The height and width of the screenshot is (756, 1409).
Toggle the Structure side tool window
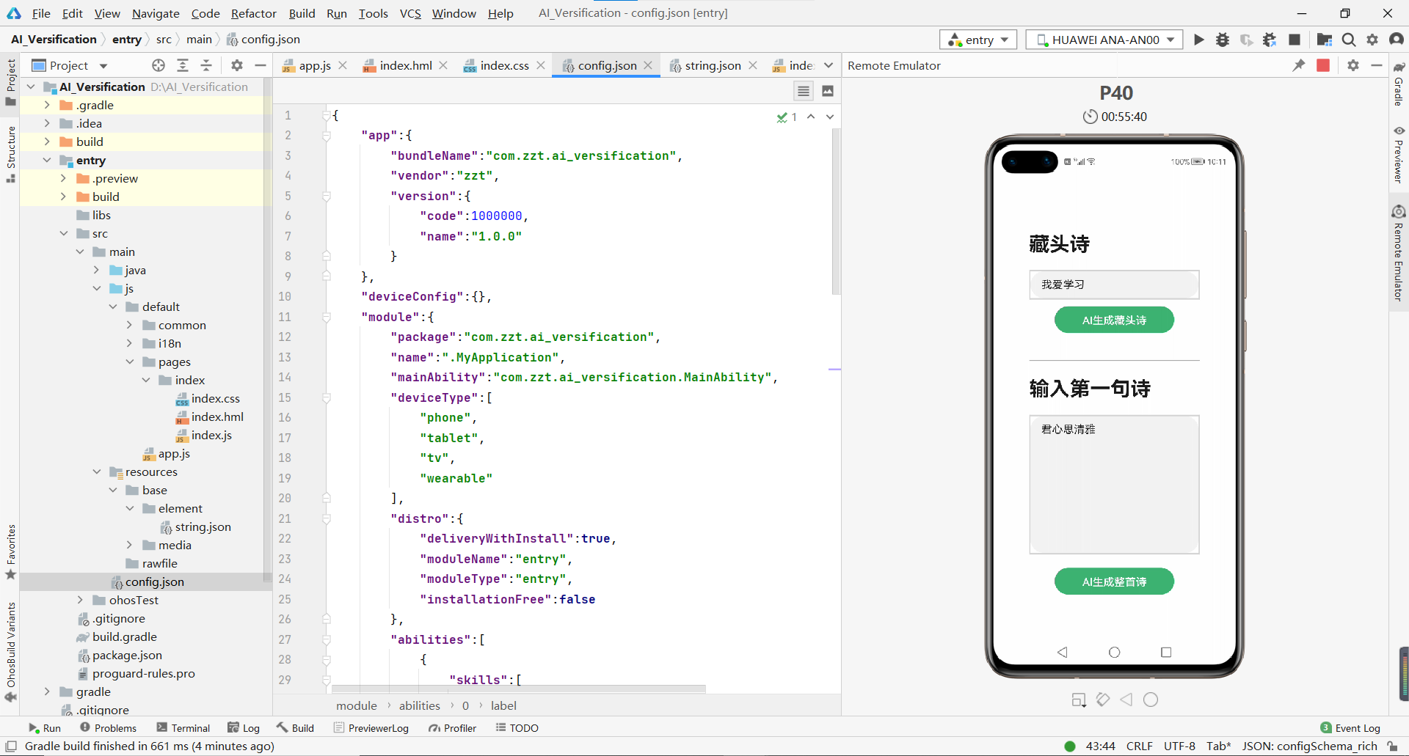pyautogui.click(x=10, y=155)
